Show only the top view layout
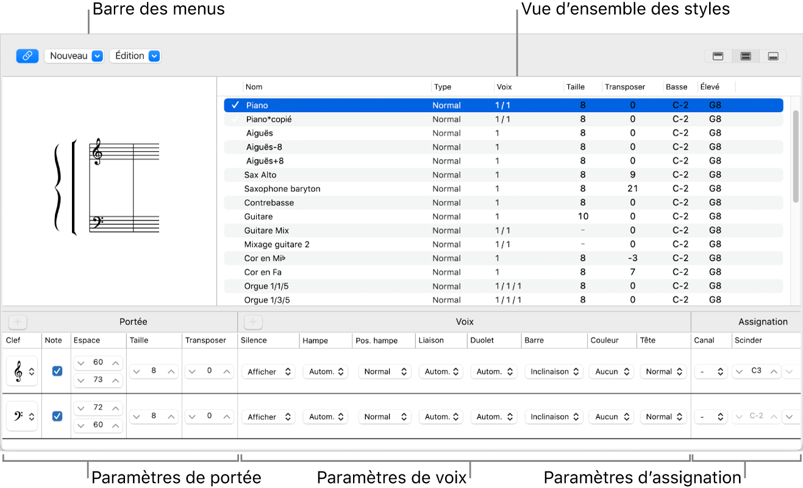The width and height of the screenshot is (803, 488). click(x=718, y=56)
